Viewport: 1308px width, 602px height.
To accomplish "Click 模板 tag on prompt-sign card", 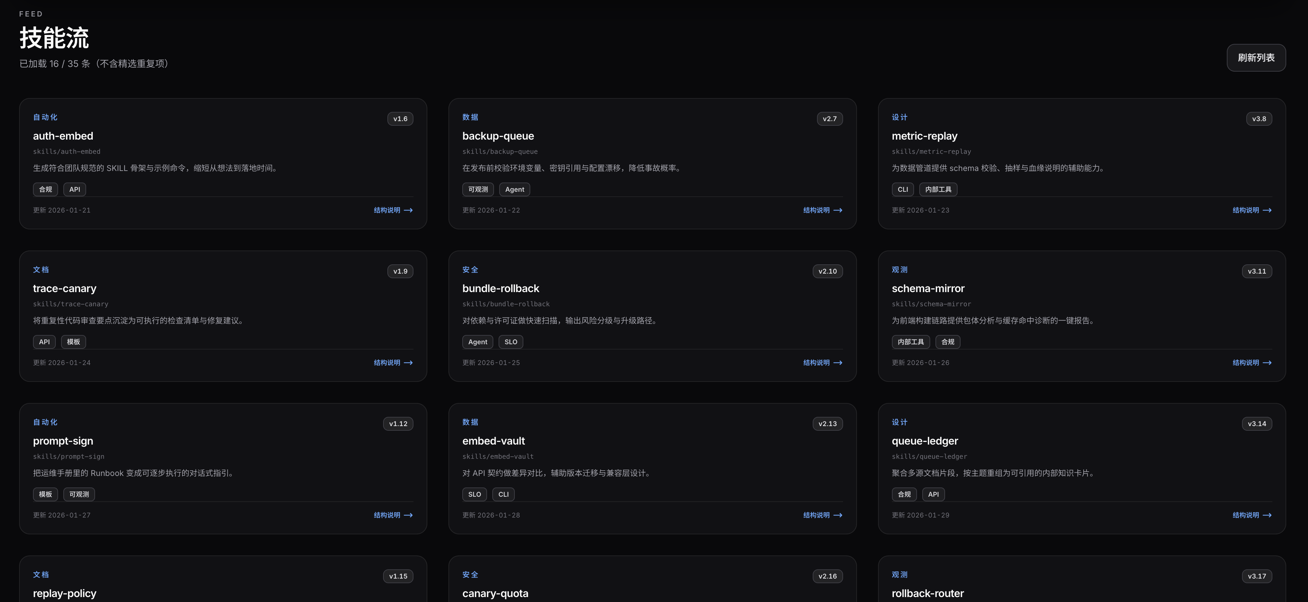I will click(x=46, y=494).
